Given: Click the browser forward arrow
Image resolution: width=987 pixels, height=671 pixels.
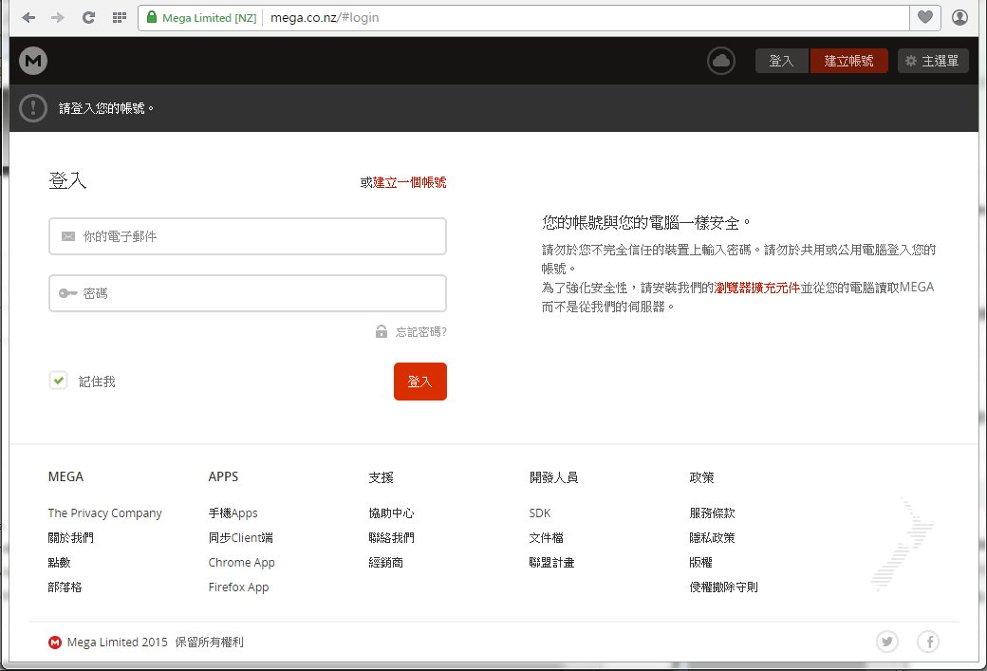Looking at the screenshot, I should tap(58, 18).
